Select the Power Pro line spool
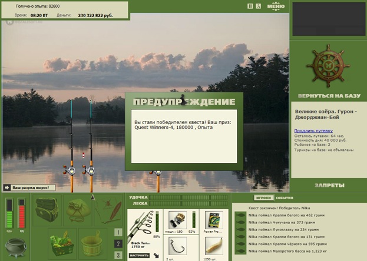 tap(214, 220)
